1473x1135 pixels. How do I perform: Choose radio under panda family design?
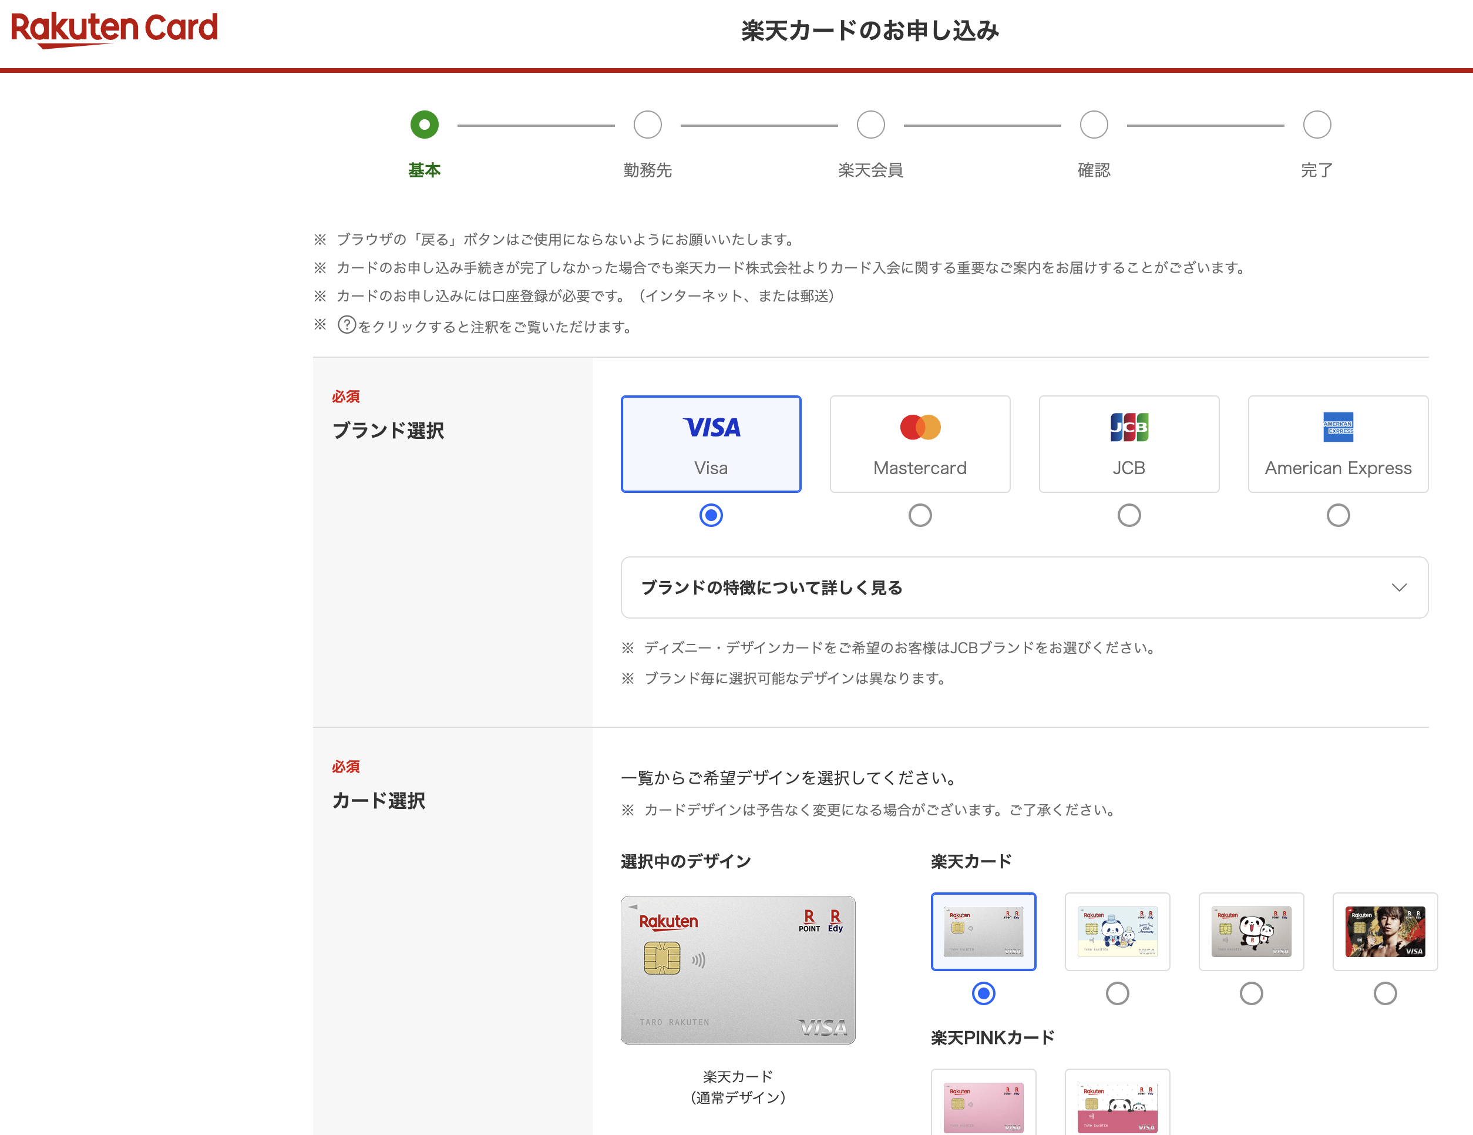point(1251,993)
